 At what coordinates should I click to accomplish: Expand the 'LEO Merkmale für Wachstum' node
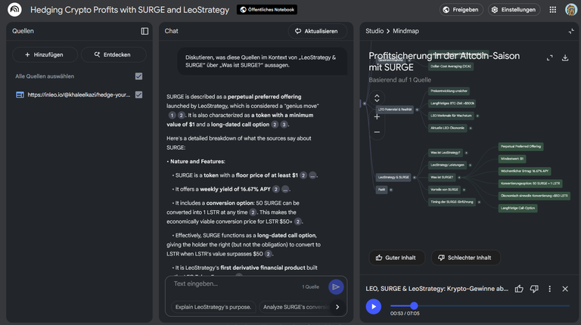[477, 116]
